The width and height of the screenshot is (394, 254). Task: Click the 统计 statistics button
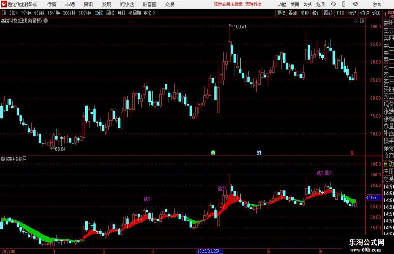(x=316, y=13)
